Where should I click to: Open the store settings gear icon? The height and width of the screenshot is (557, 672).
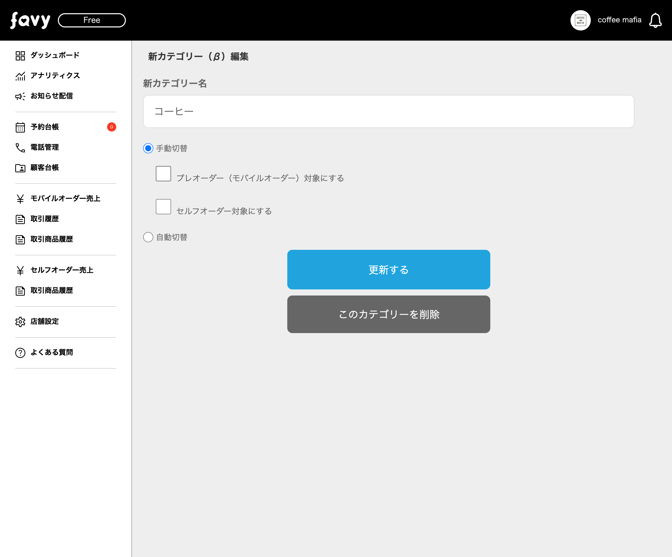pyautogui.click(x=20, y=322)
